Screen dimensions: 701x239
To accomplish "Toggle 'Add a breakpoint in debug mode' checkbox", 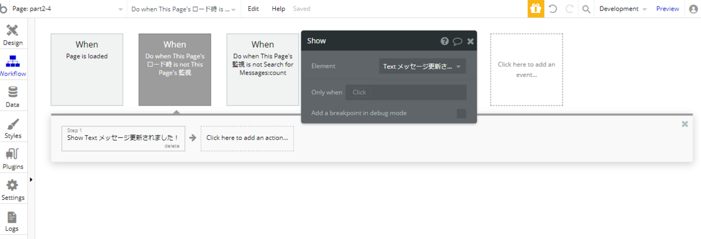I will [x=461, y=113].
